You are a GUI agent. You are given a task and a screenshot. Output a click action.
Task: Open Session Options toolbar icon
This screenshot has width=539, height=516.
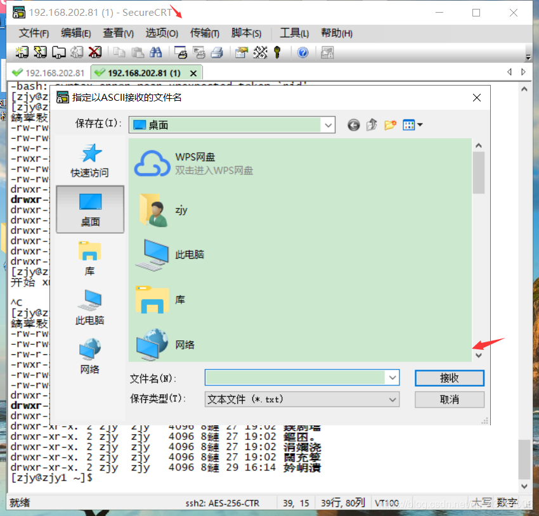(242, 52)
